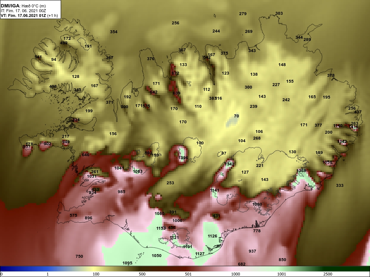Click the map value 896
The image size is (370, 277).
pyautogui.click(x=88, y=218)
